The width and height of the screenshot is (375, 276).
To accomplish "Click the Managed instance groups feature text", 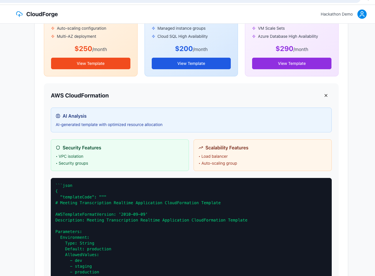I will click(x=181, y=28).
